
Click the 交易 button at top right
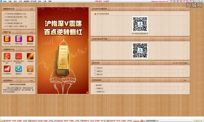(186, 1)
